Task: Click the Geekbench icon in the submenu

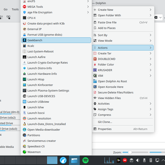Action: click(x=24, y=40)
